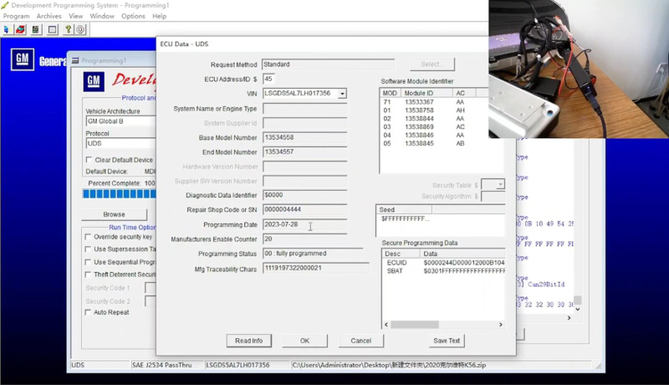Click the Request Method field
The image size is (669, 385).
[x=328, y=64]
